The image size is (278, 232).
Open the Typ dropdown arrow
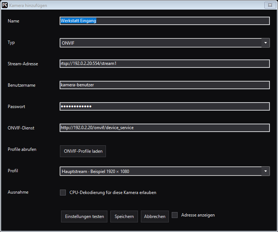click(265, 43)
